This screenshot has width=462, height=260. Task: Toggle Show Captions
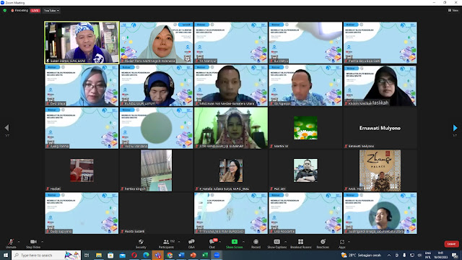[x=276, y=243]
